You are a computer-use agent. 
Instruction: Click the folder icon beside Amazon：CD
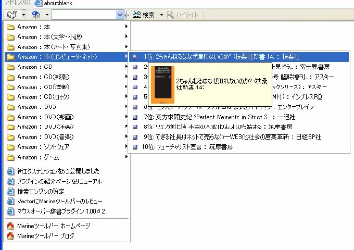pos(10,67)
